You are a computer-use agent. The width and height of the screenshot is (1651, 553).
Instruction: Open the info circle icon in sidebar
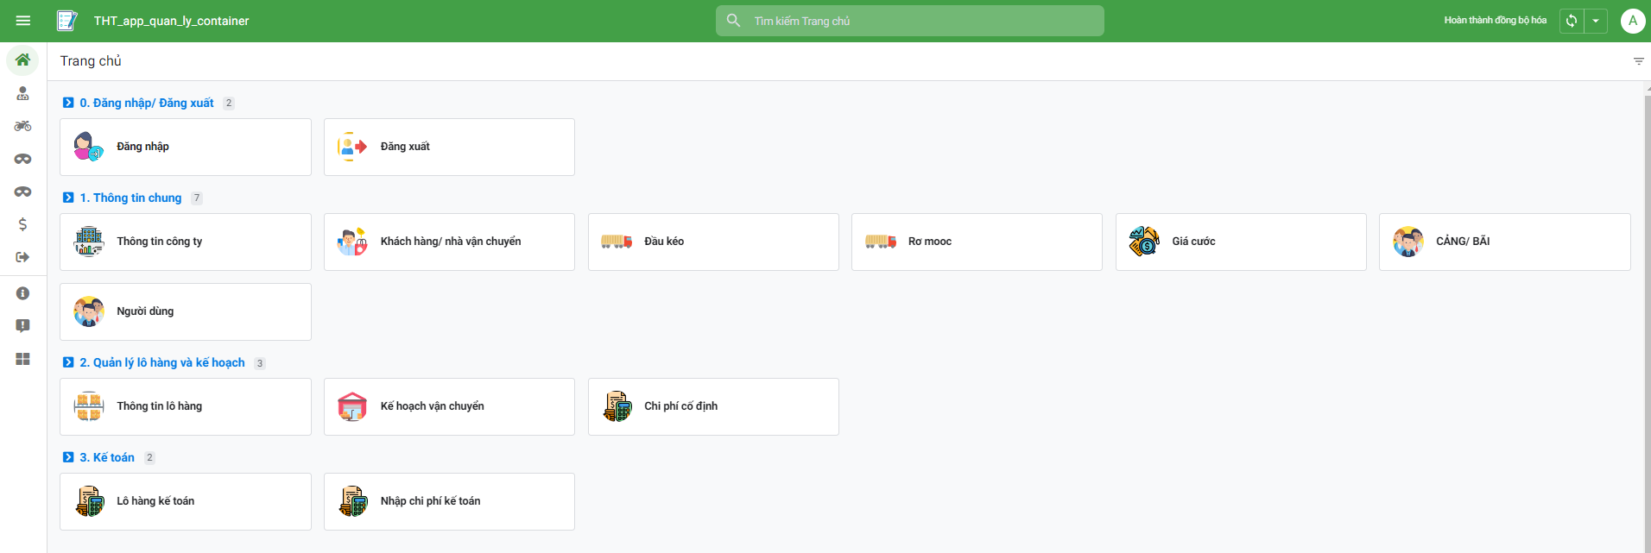coord(23,293)
